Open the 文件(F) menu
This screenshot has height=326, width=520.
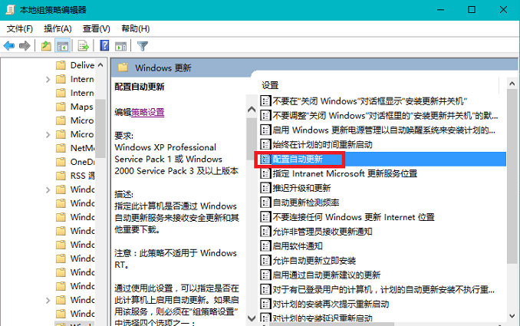pos(20,29)
